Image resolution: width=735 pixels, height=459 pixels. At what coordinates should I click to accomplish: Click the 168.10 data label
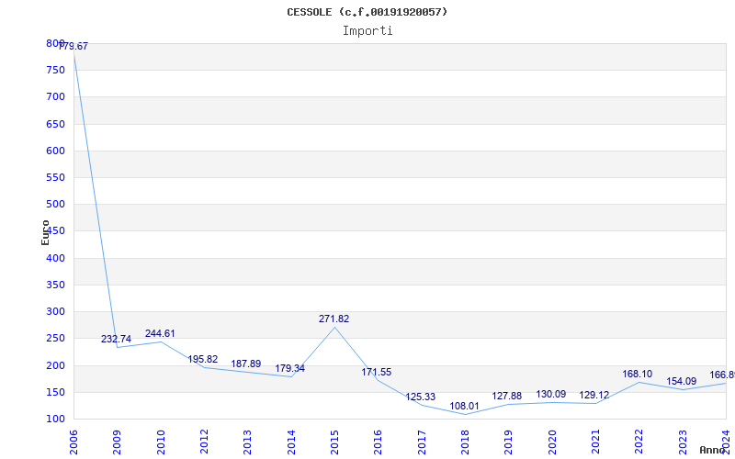[637, 375]
